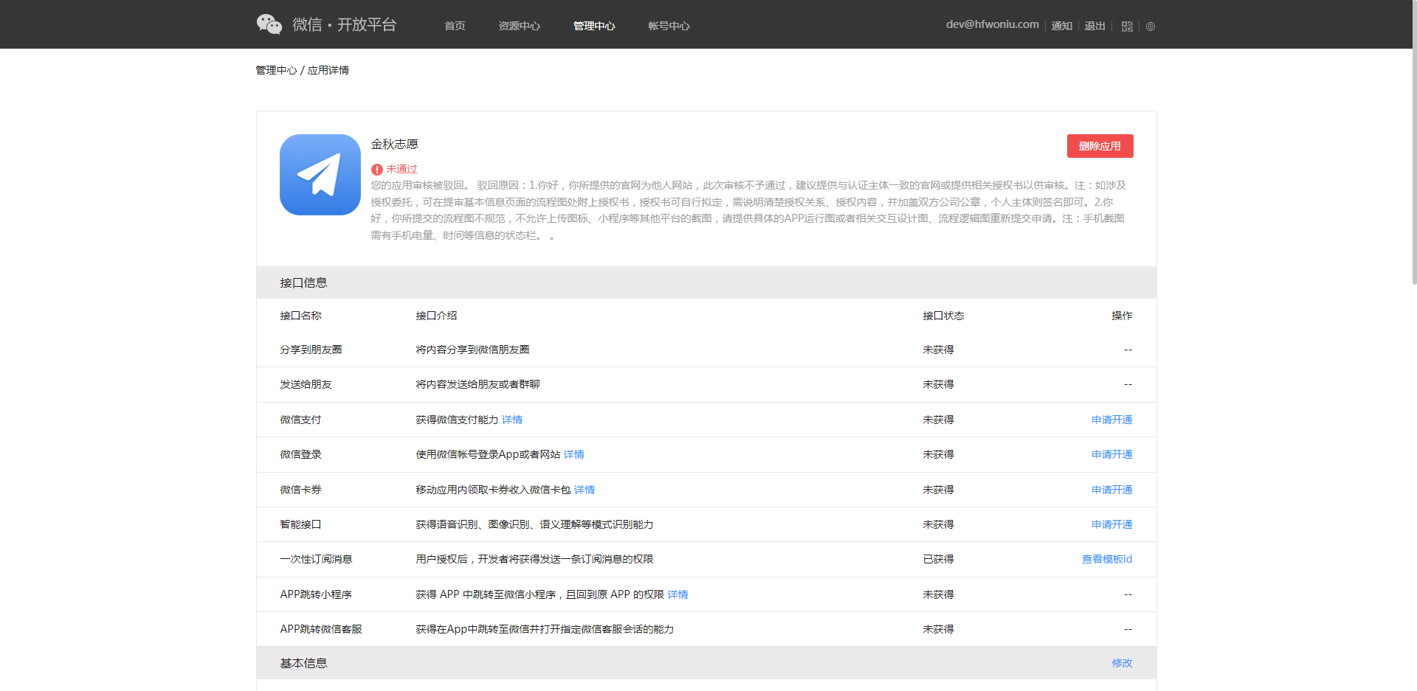Click the globe language icon in header
The height and width of the screenshot is (691, 1417).
tap(1151, 27)
